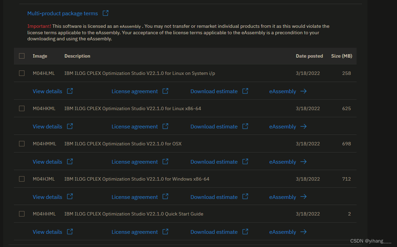Click external-link icon beside M04HKML Download estimate
Viewport: 397px width, 247px height.
coord(245,126)
